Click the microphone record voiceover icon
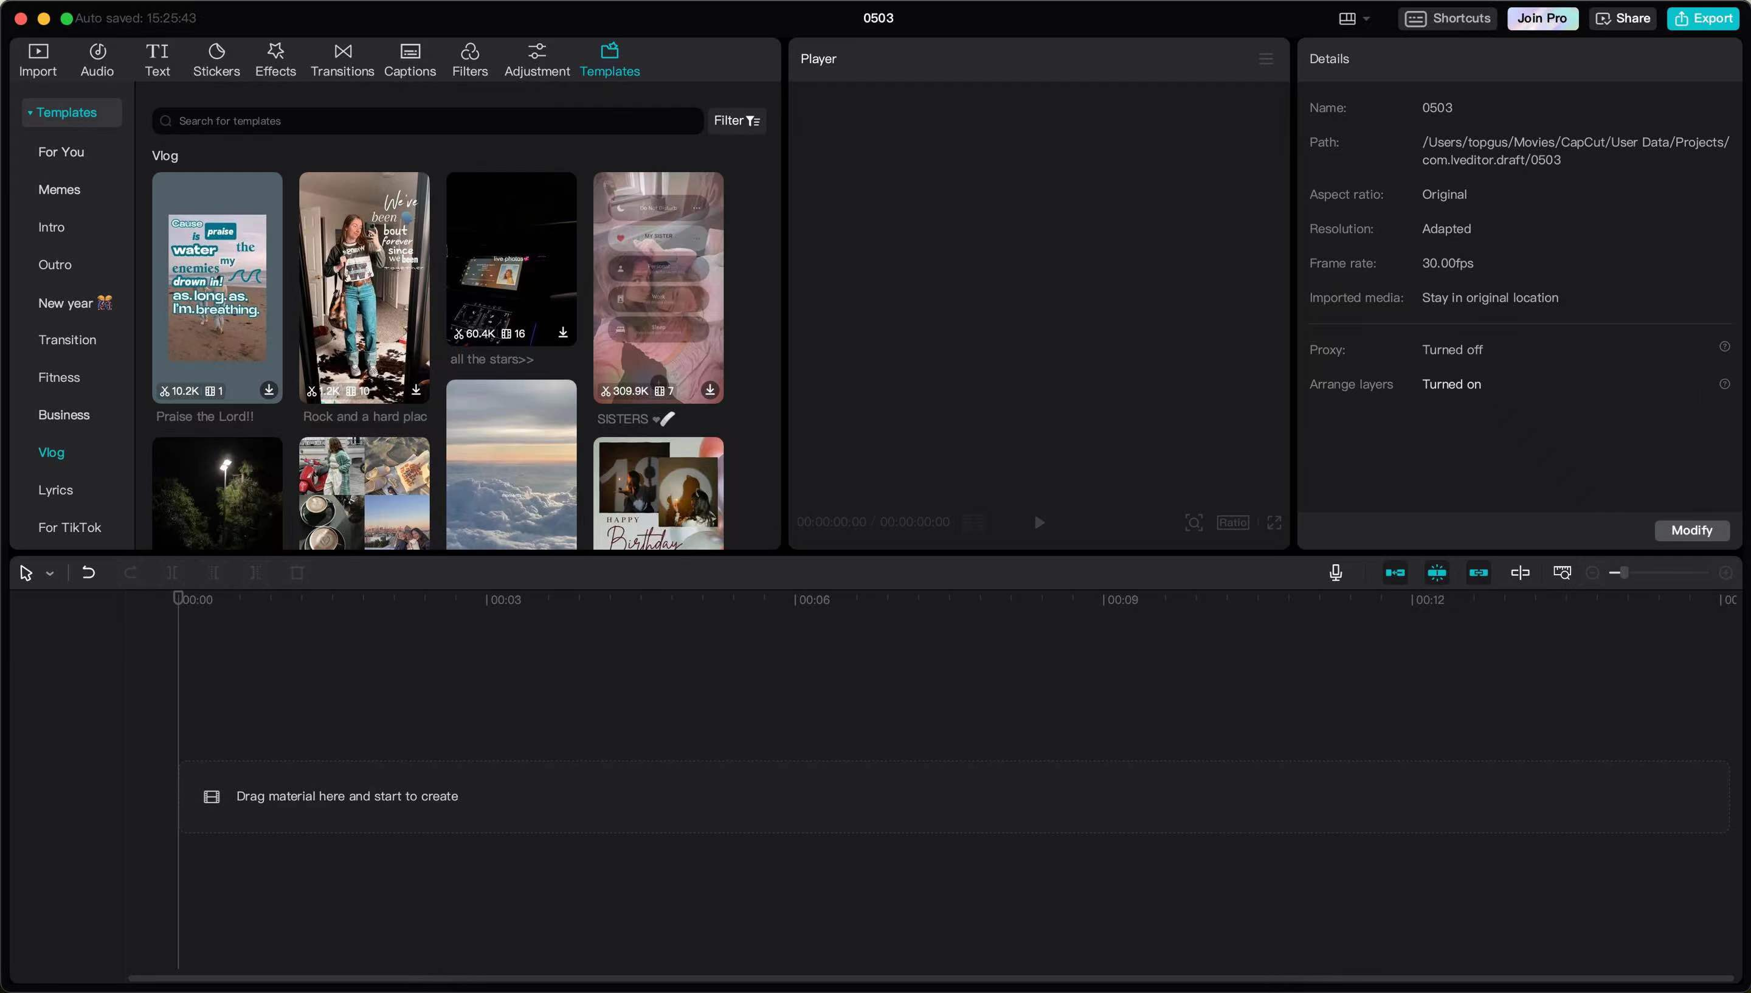The image size is (1751, 993). click(x=1335, y=573)
